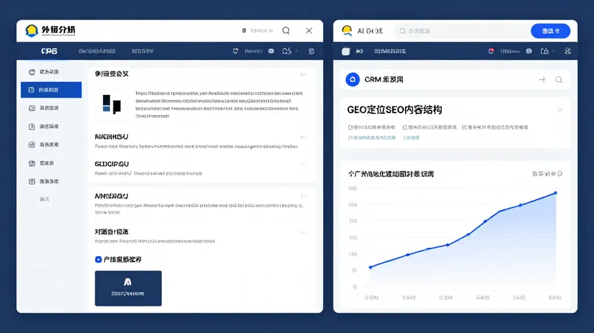Click the "NNDDIQU" heading

(111, 196)
